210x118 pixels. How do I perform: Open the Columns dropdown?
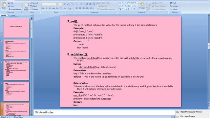pos(91,8)
